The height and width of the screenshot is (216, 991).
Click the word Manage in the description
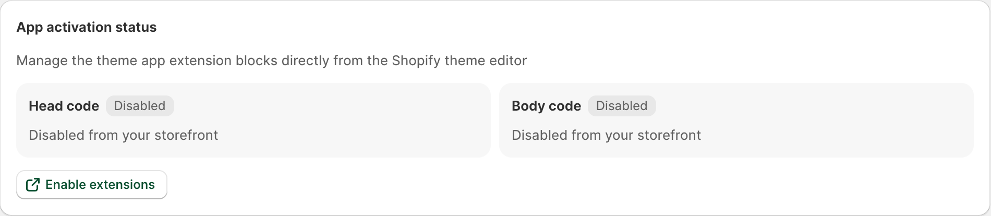(42, 61)
